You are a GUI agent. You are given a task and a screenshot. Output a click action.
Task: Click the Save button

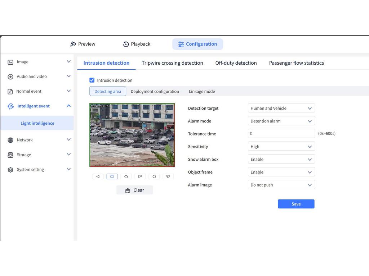coord(296,204)
